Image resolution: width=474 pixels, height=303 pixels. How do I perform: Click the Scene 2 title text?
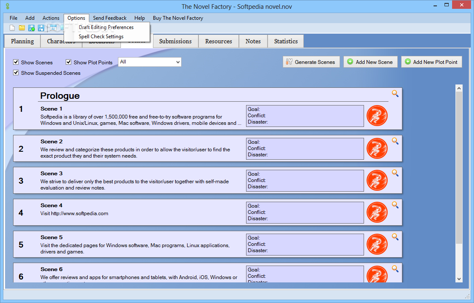(x=51, y=141)
